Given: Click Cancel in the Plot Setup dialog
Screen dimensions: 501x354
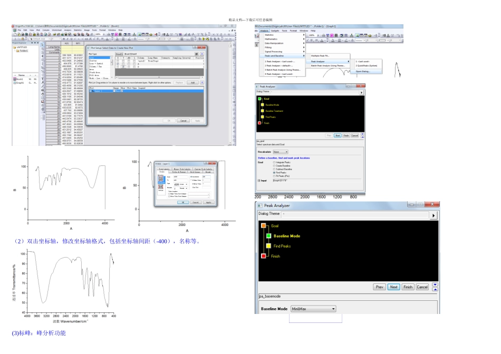Looking at the screenshot, I should (183, 120).
